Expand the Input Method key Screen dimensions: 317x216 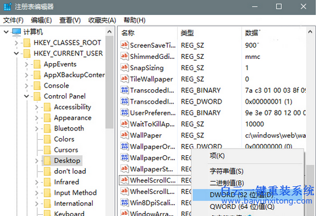[x=37, y=193]
